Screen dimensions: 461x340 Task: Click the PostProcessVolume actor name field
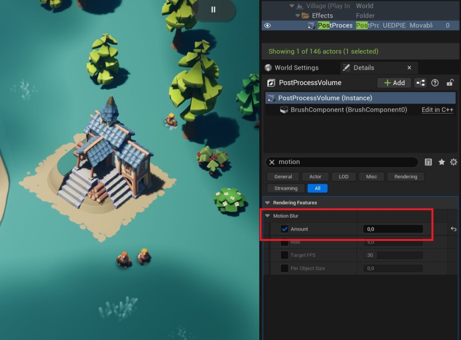pos(310,83)
